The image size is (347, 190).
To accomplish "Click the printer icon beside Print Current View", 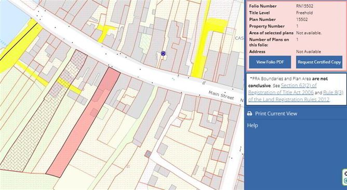I will tap(250, 114).
